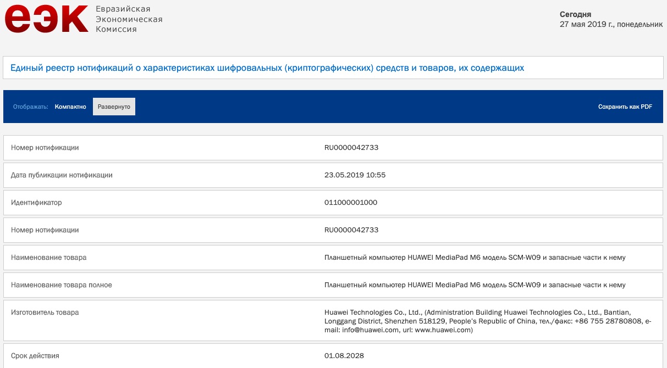The width and height of the screenshot is (667, 368).
Task: Open the Единый реестр нотификаций heading
Action: point(267,68)
